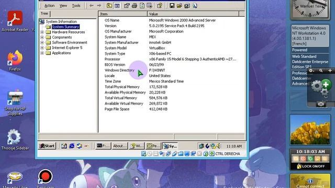Open the Tools menu

pos(76,6)
